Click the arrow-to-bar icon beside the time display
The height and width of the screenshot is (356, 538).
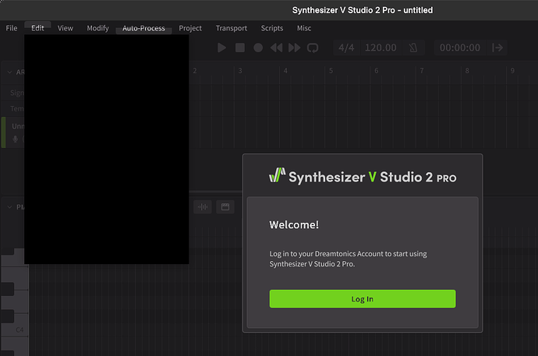coord(497,48)
